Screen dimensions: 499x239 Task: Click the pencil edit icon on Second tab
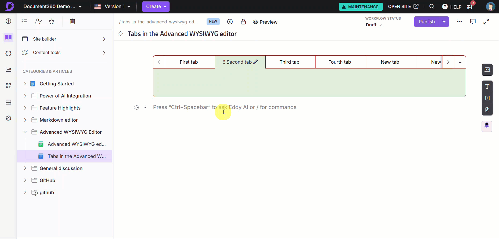coord(256,62)
